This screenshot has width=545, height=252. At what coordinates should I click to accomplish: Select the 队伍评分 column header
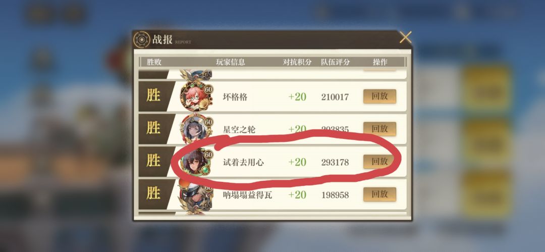(336, 62)
